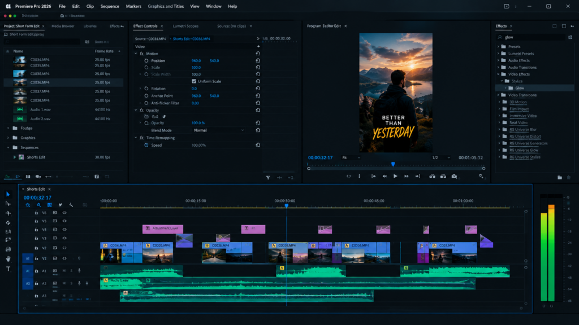The width and height of the screenshot is (579, 325).
Task: Switch to the Libraries tab
Action: pyautogui.click(x=90, y=26)
